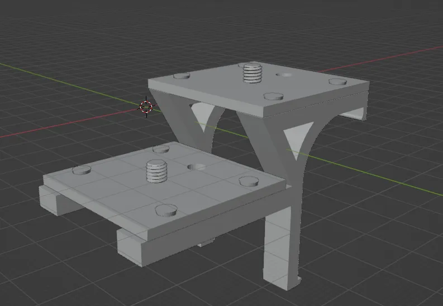
Task: Click the left corner peg on upper plate
Action: pyautogui.click(x=182, y=76)
